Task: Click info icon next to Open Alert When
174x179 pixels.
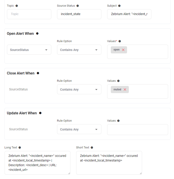Action: point(37,34)
